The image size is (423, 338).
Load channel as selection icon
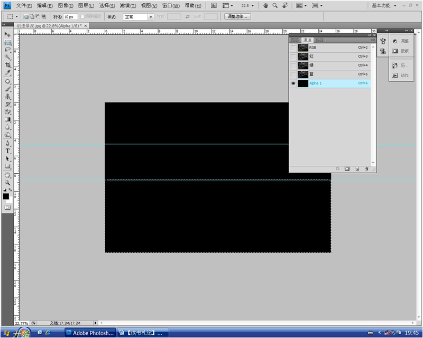[x=337, y=168]
